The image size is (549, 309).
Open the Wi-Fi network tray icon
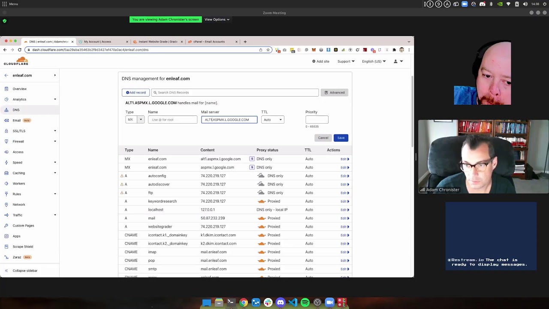point(508,4)
